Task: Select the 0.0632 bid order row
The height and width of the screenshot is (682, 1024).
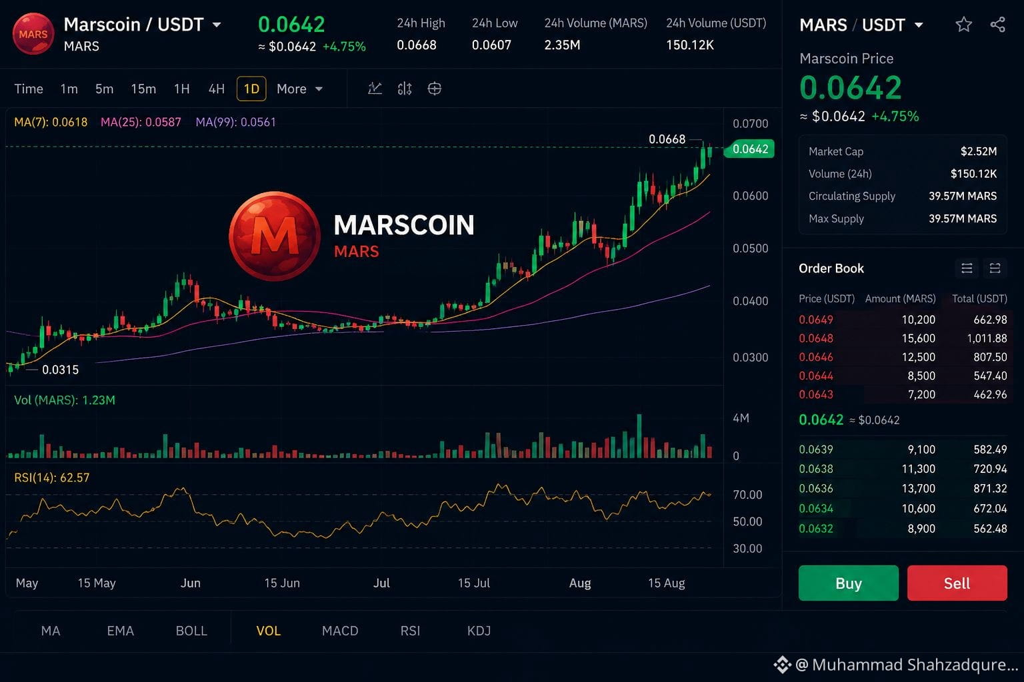Action: click(903, 528)
